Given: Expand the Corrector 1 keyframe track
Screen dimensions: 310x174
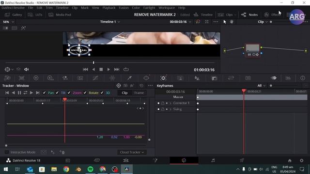Looking at the screenshot, I should coord(170,103).
